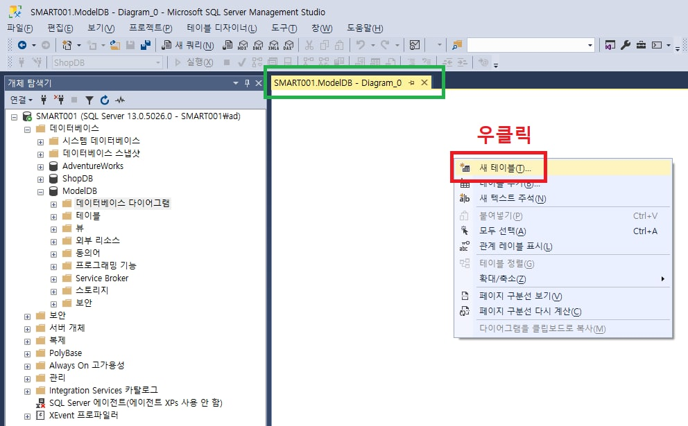Image resolution: width=688 pixels, height=426 pixels.
Task: Open the 도구(T) menu
Action: point(284,28)
